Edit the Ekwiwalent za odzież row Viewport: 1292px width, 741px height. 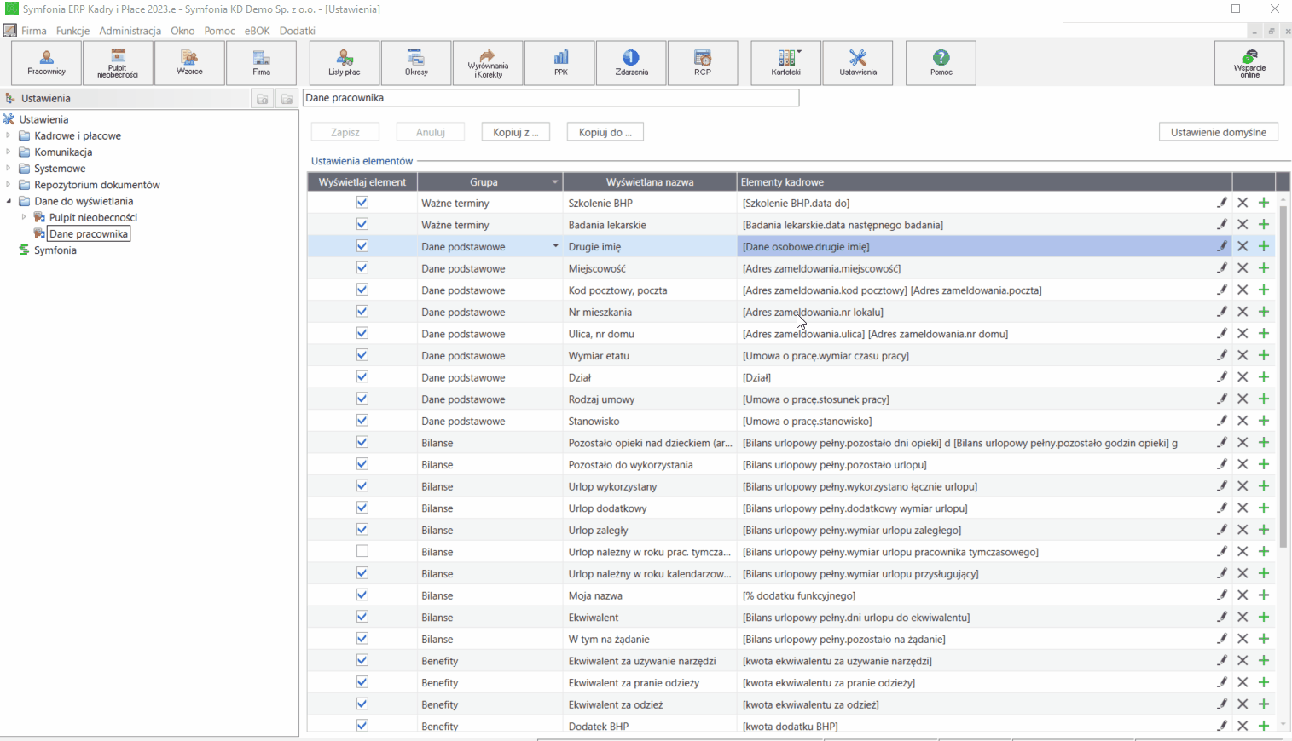pyautogui.click(x=1222, y=704)
